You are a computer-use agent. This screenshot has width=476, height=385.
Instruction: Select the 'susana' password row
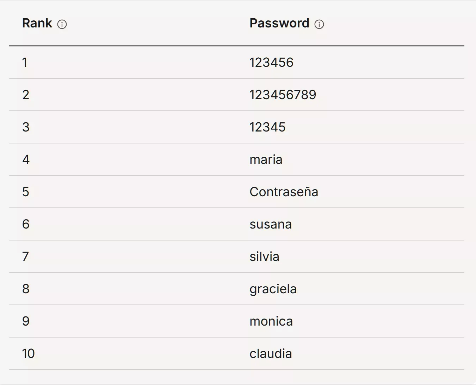[x=271, y=224]
